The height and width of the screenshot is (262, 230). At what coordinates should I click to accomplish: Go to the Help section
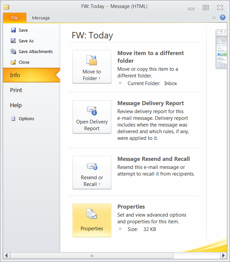[16, 105]
